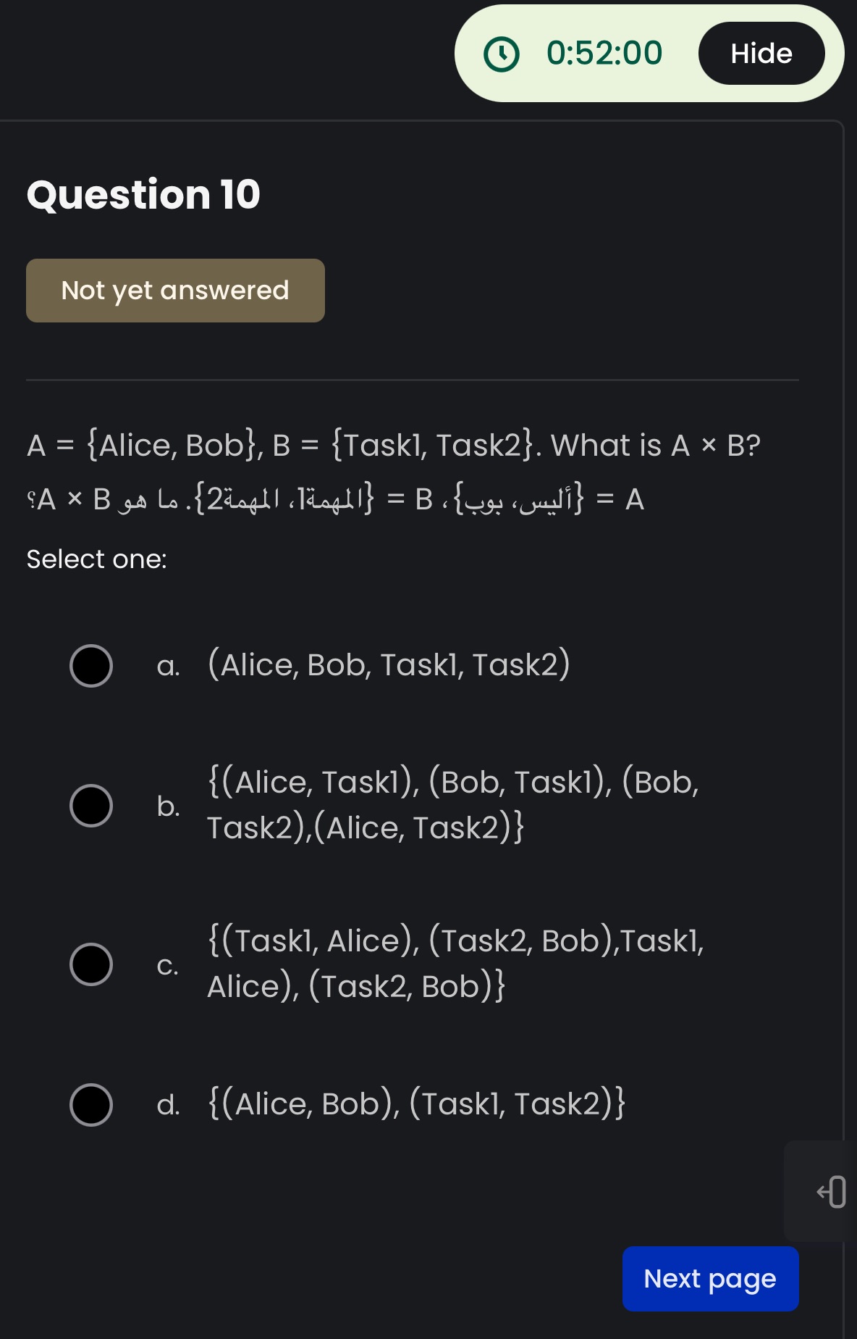Select option d {(Alice, Bob), (Task1, Task2)}

92,1104
